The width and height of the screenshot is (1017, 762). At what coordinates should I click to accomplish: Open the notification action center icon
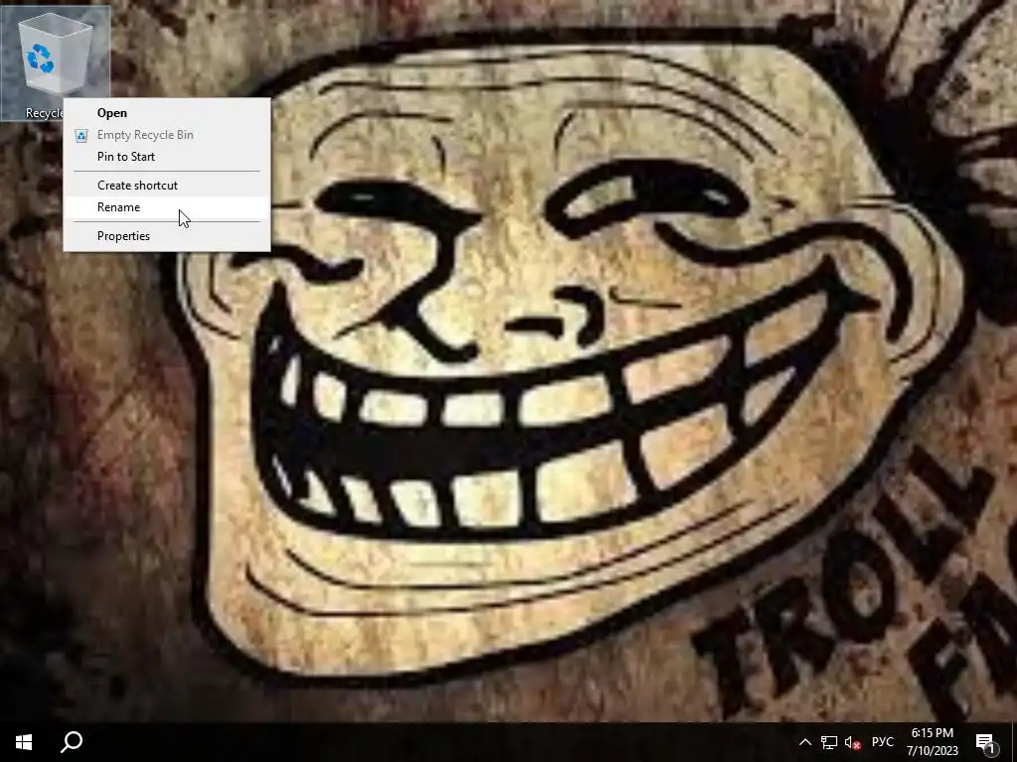(x=986, y=742)
